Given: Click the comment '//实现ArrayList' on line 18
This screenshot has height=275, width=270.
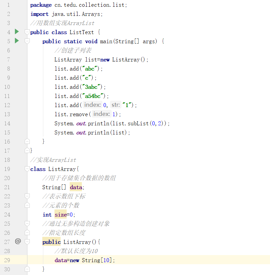Looking at the screenshot, I should click(x=53, y=160).
